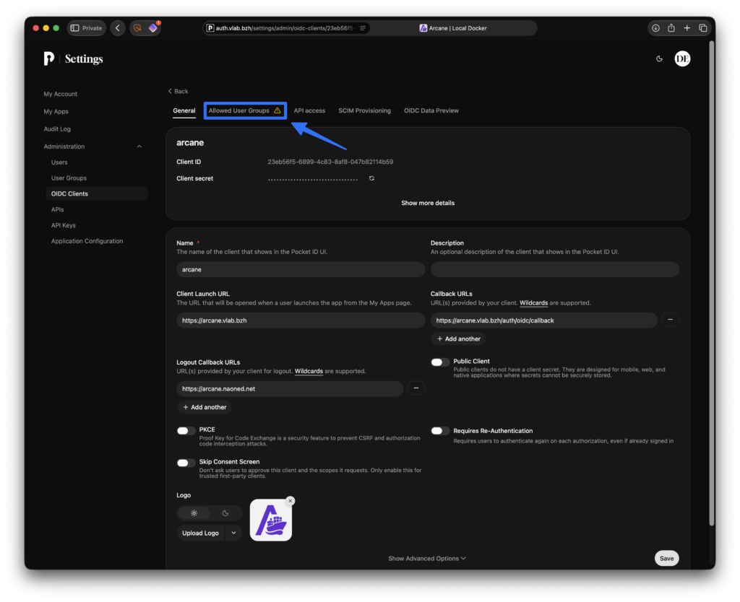Open API Keys in sidebar
This screenshot has width=740, height=602.
(x=64, y=225)
